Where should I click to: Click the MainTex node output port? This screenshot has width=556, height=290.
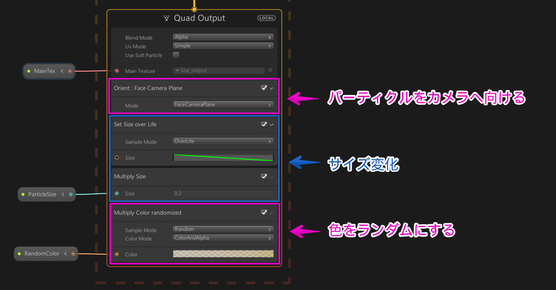click(70, 71)
